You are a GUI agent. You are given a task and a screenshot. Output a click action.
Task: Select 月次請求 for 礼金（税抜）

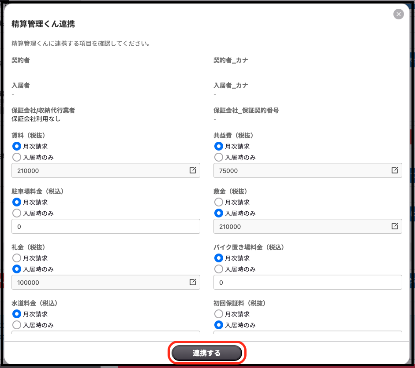tap(16, 258)
